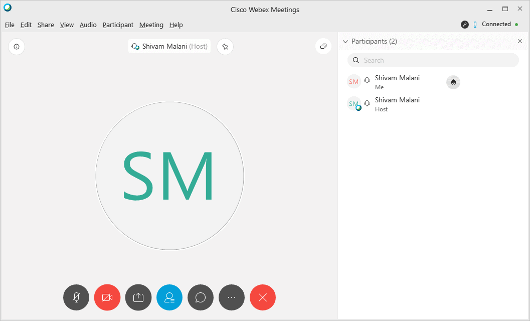Open the Audio menu
The height and width of the screenshot is (321, 530).
[88, 25]
